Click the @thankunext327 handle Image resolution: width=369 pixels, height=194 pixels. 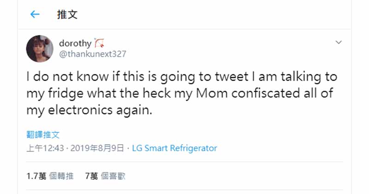pyautogui.click(x=92, y=54)
